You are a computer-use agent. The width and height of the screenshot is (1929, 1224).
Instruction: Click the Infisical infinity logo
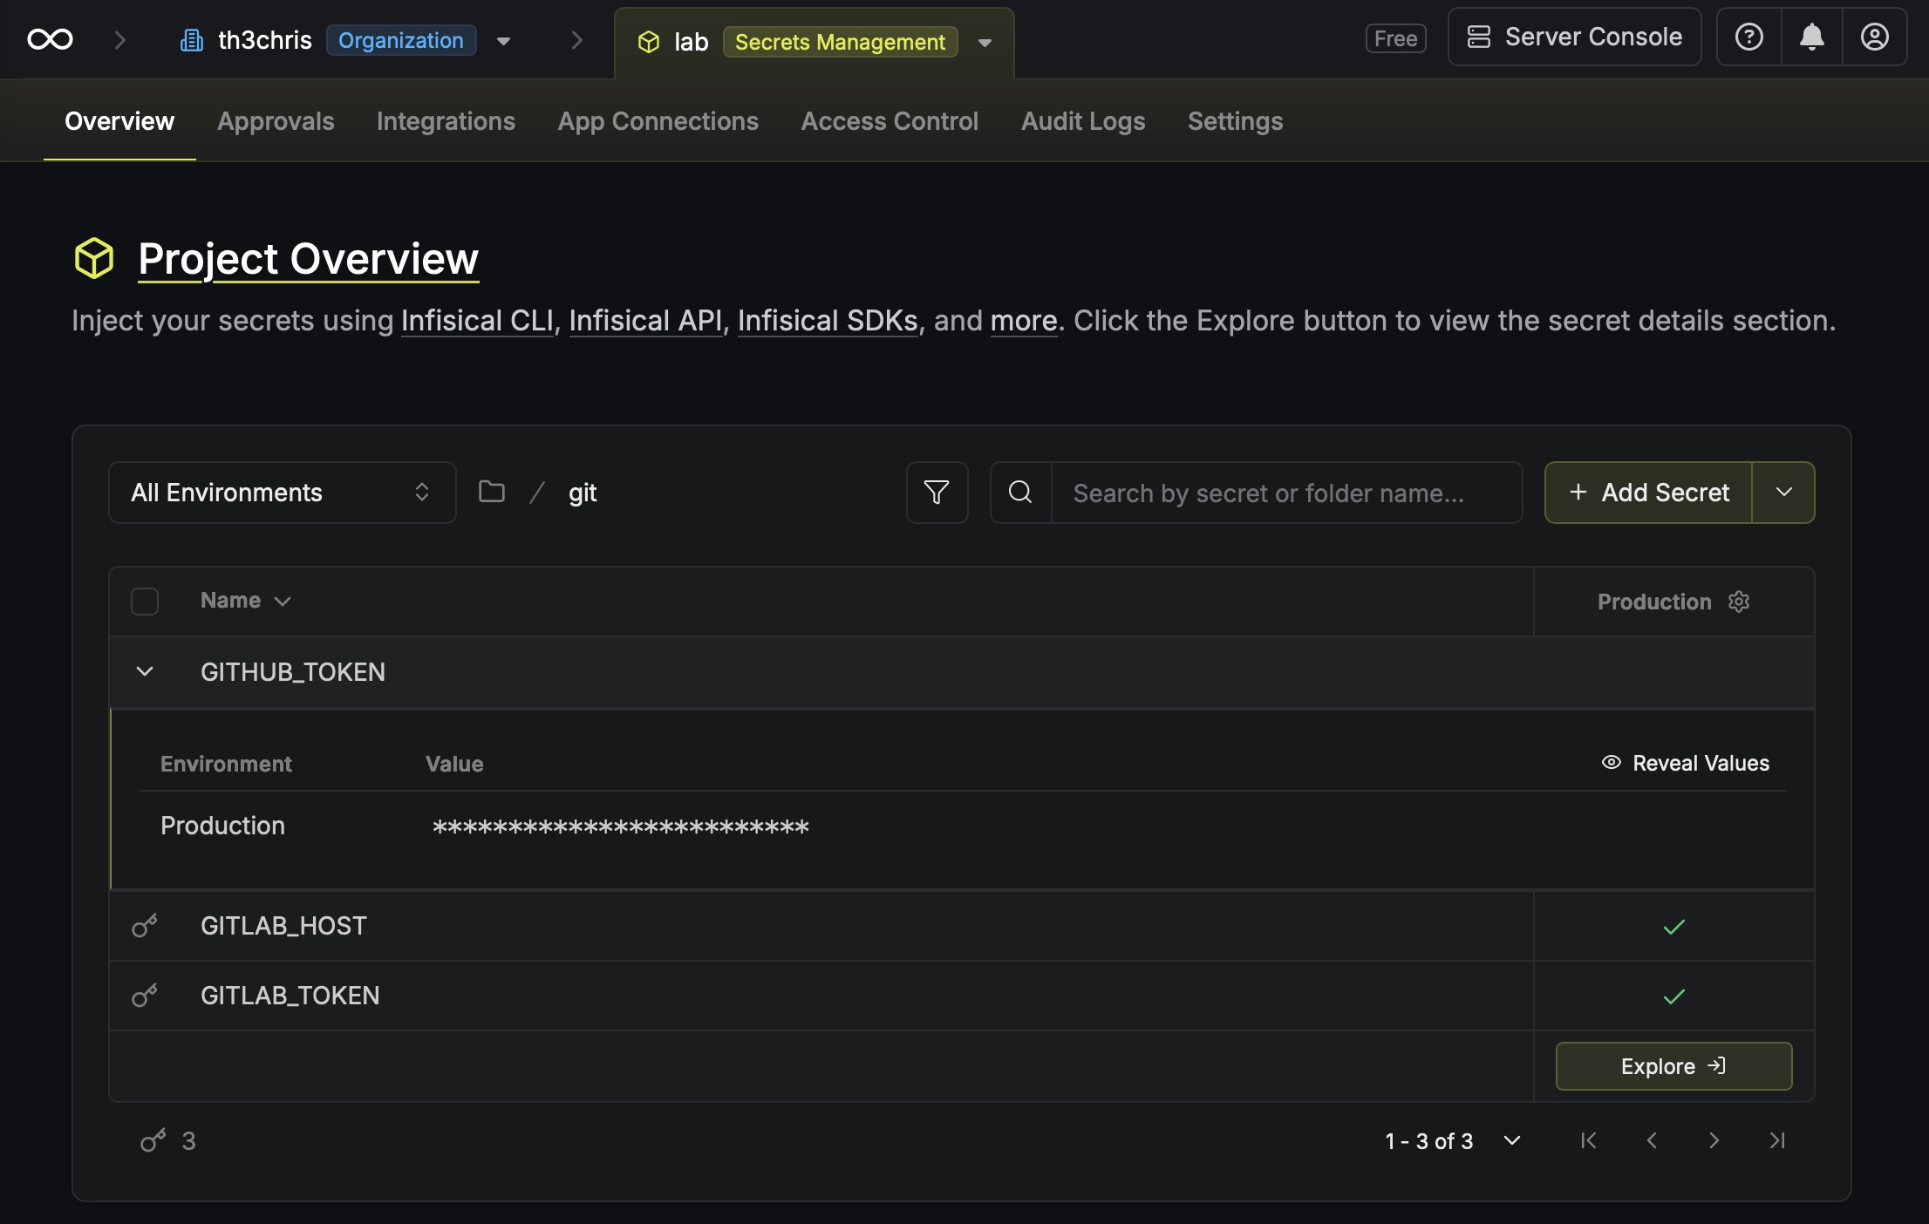[x=50, y=39]
